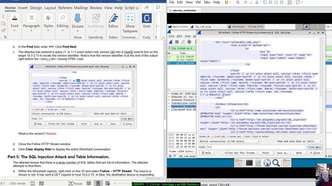This screenshot has width=332, height=186.
Task: Expand Dictate dropdown arrow in Word
Action: 77,31
